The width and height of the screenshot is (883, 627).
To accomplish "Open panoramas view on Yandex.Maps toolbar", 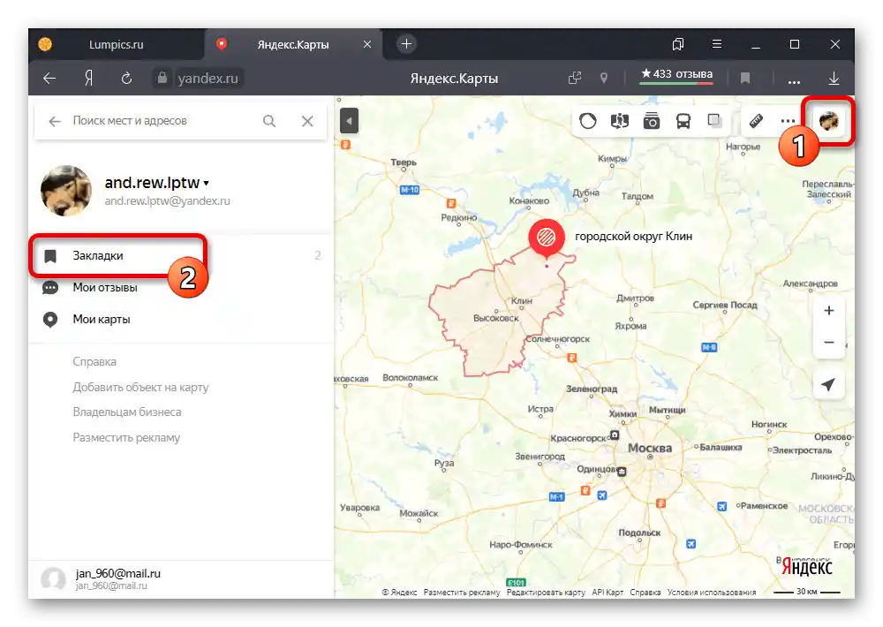I will [620, 121].
